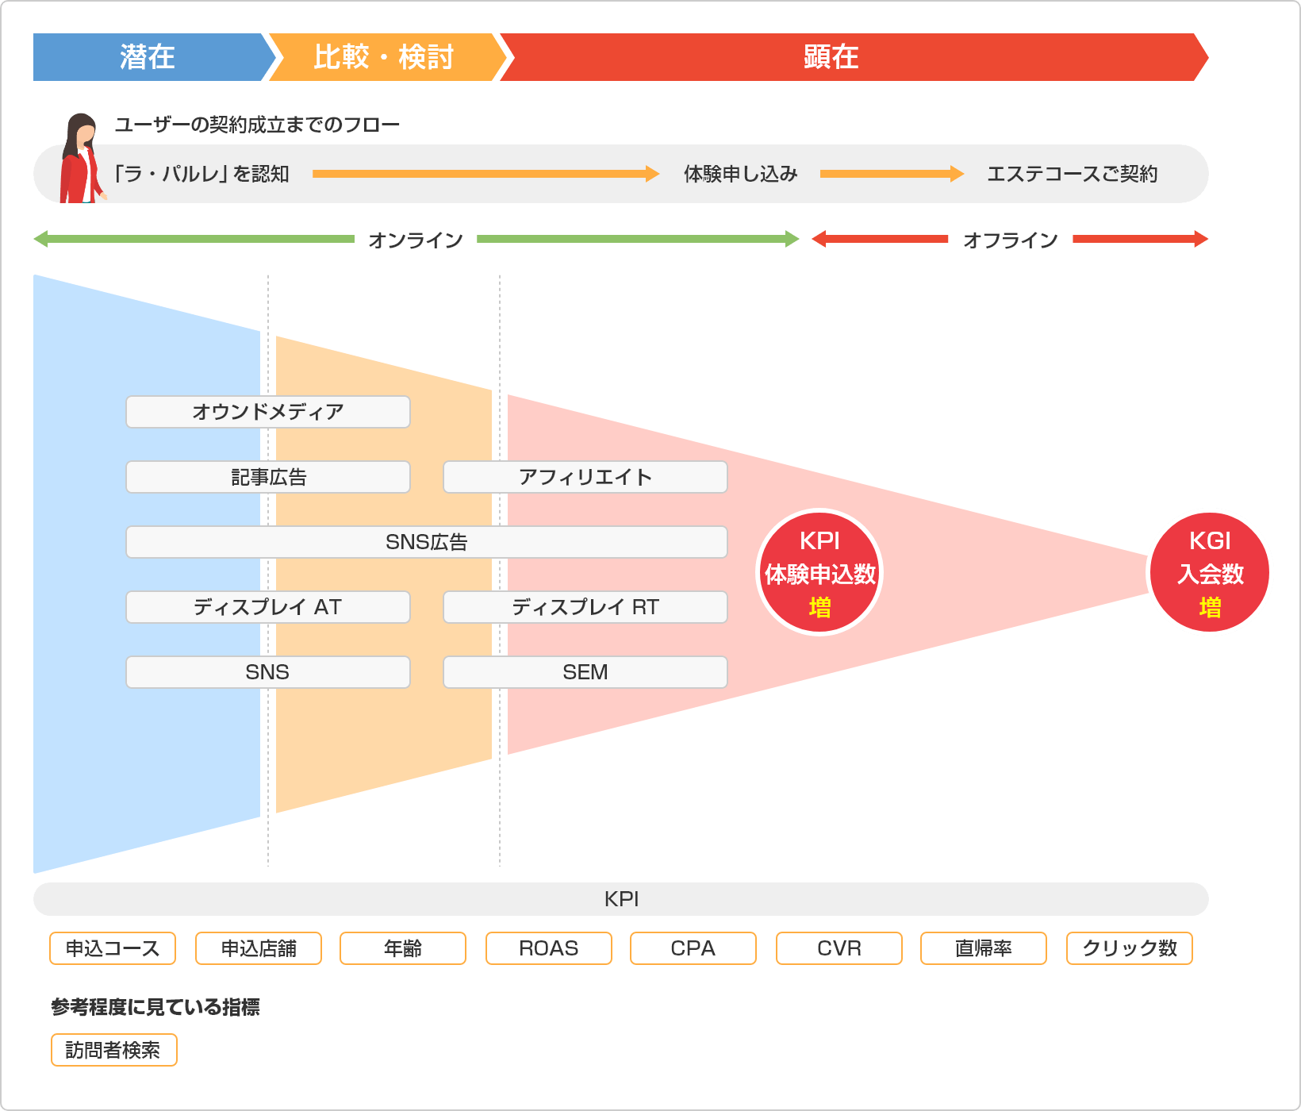1301x1111 pixels.
Task: Click the ディスプレイ AT box
Action: [268, 607]
